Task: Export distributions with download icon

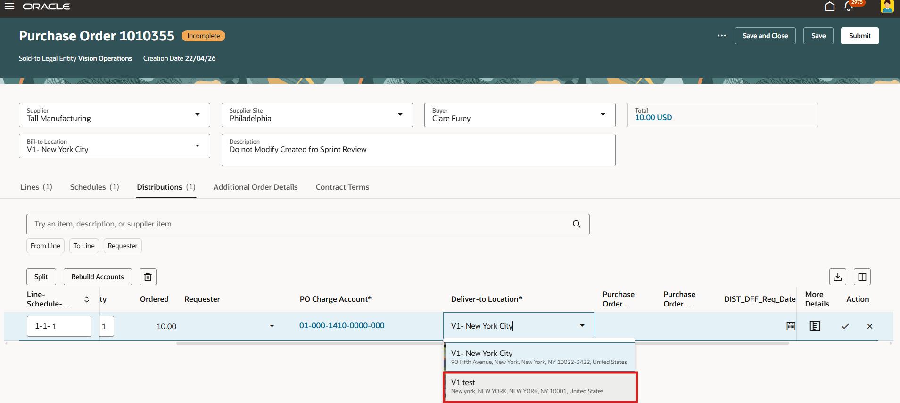Action: click(838, 277)
